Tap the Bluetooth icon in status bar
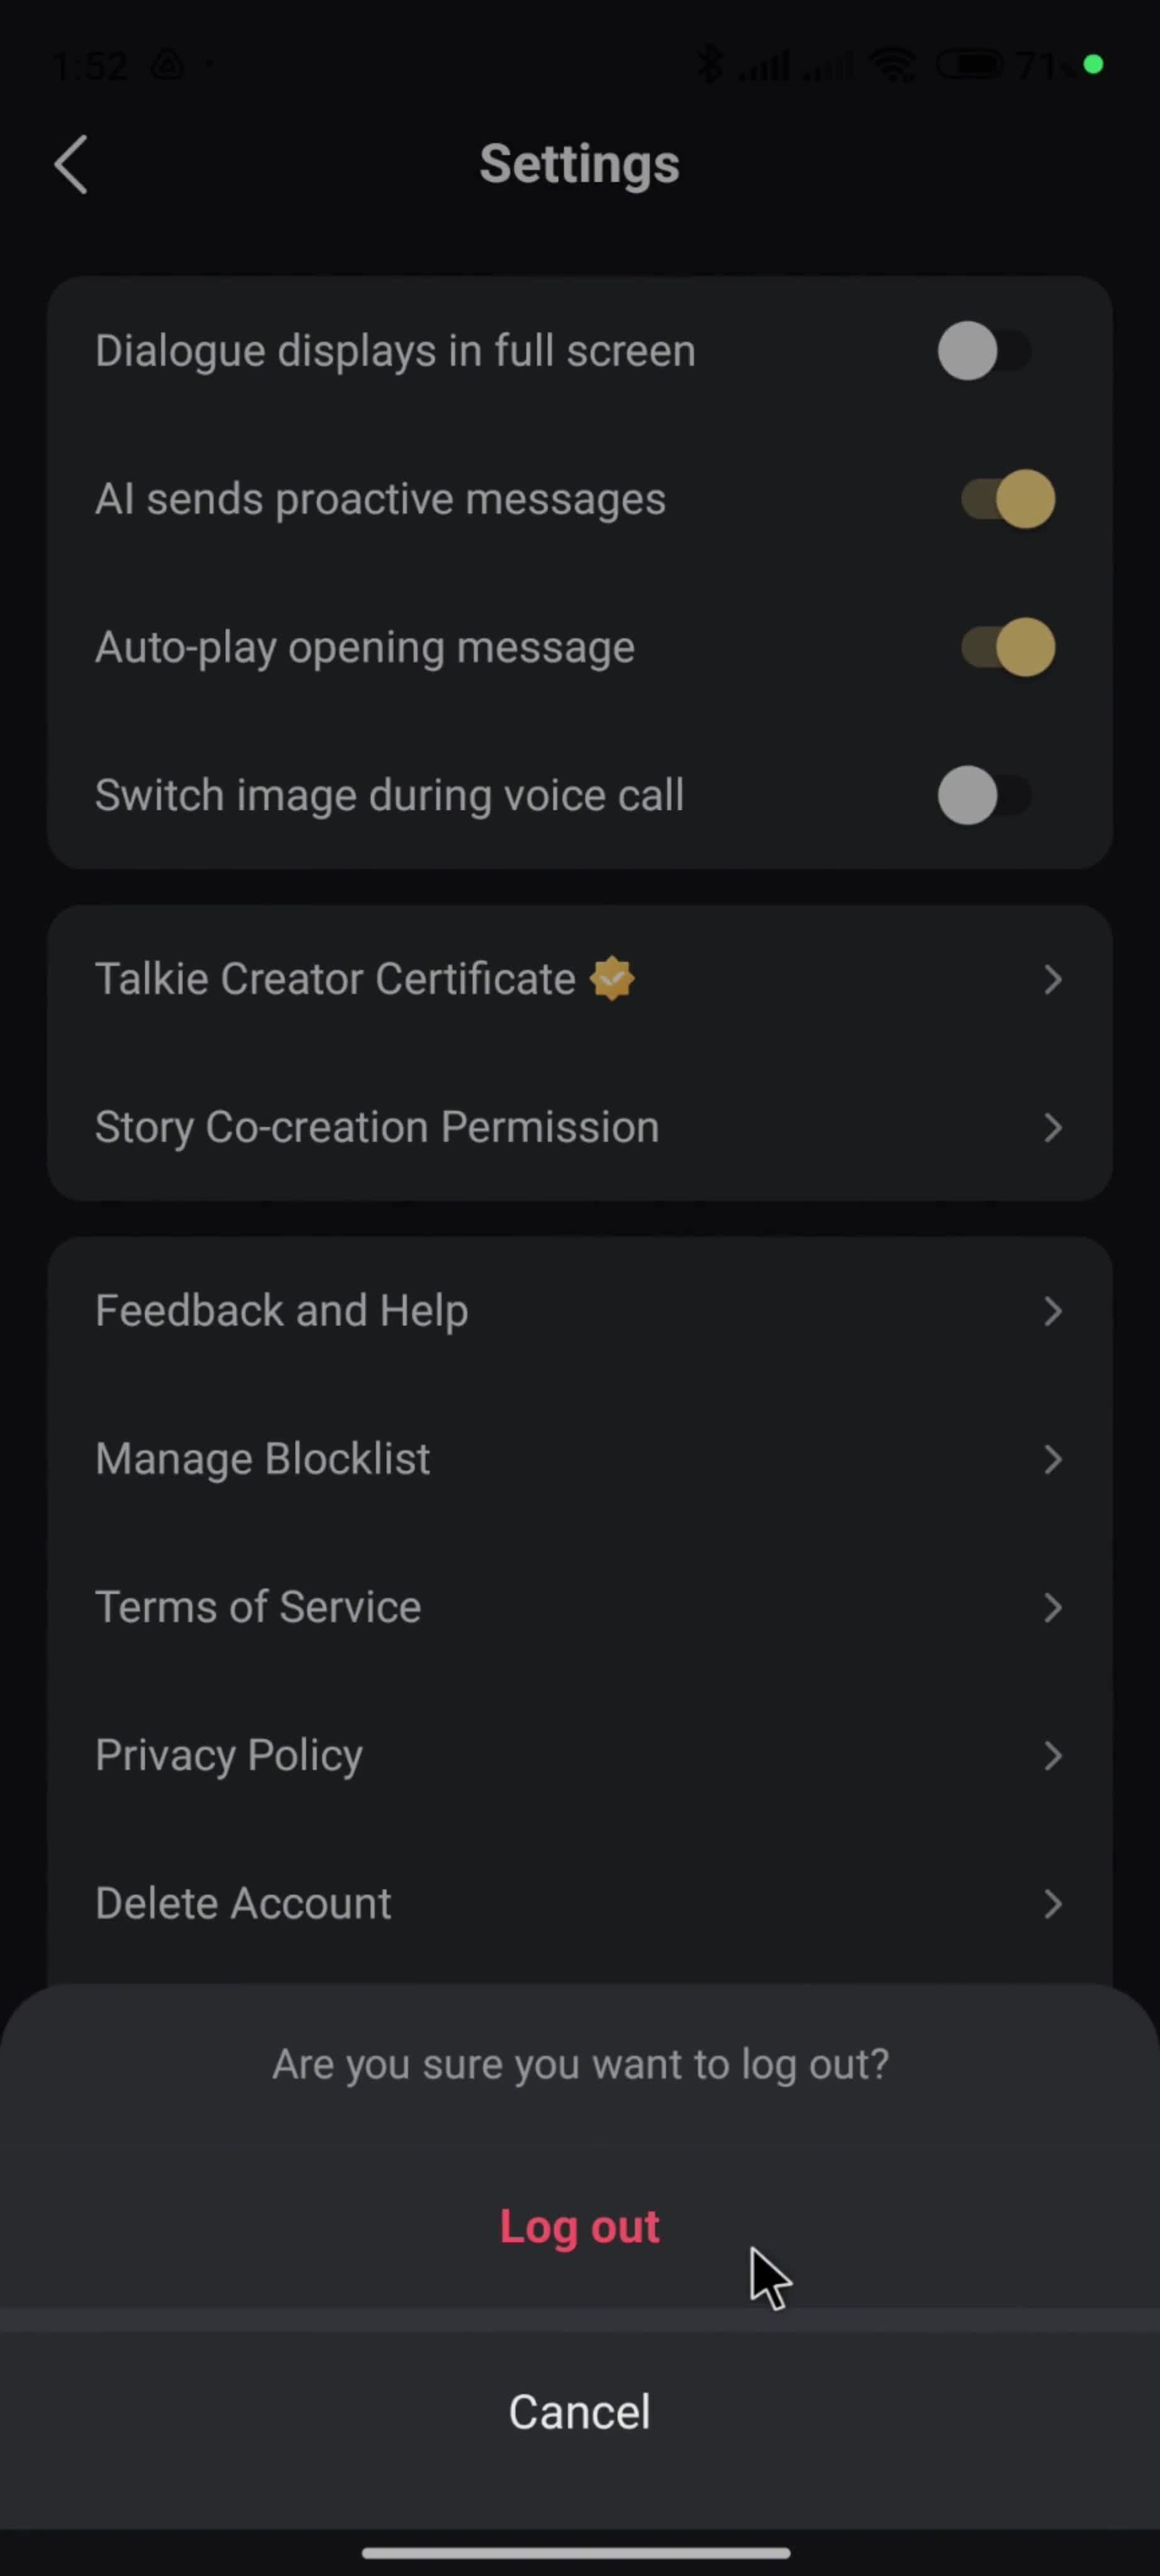 (709, 66)
